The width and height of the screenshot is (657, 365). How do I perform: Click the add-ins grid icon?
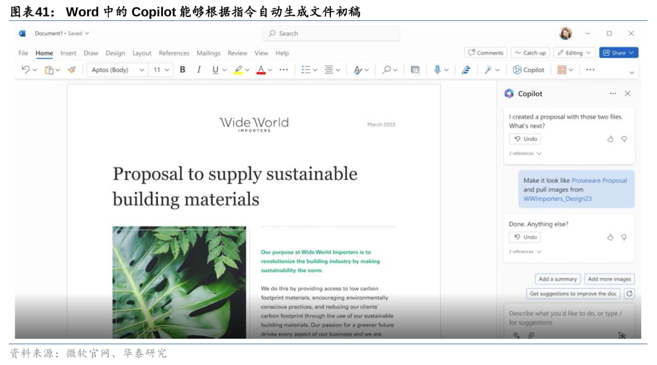click(562, 70)
